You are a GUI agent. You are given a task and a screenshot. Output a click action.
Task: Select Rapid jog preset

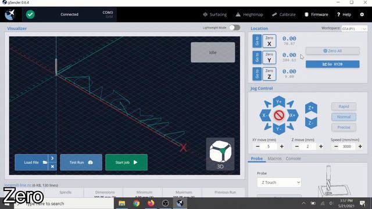(344, 106)
